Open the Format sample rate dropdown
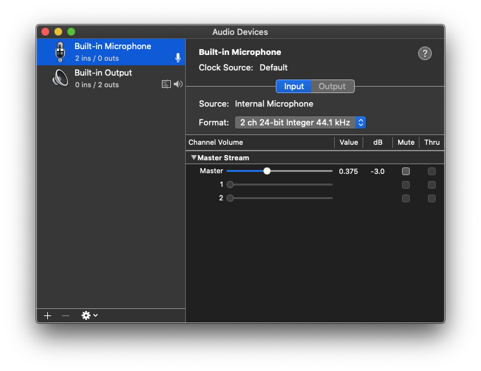The image size is (481, 371). (300, 123)
